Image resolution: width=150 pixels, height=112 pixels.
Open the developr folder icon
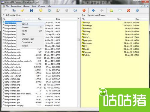pos(83,28)
